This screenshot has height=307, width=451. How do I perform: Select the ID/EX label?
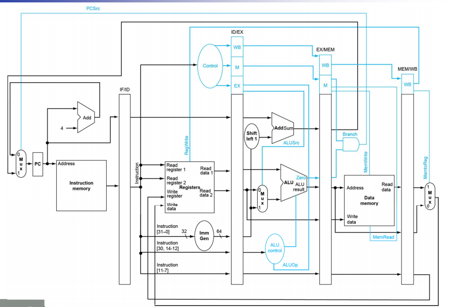tap(237, 32)
